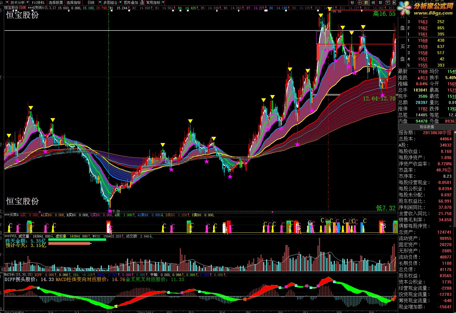Viewport: 456px width, 313px height.
Task: Click the 12.64-12.70 price range label
Action: click(379, 99)
